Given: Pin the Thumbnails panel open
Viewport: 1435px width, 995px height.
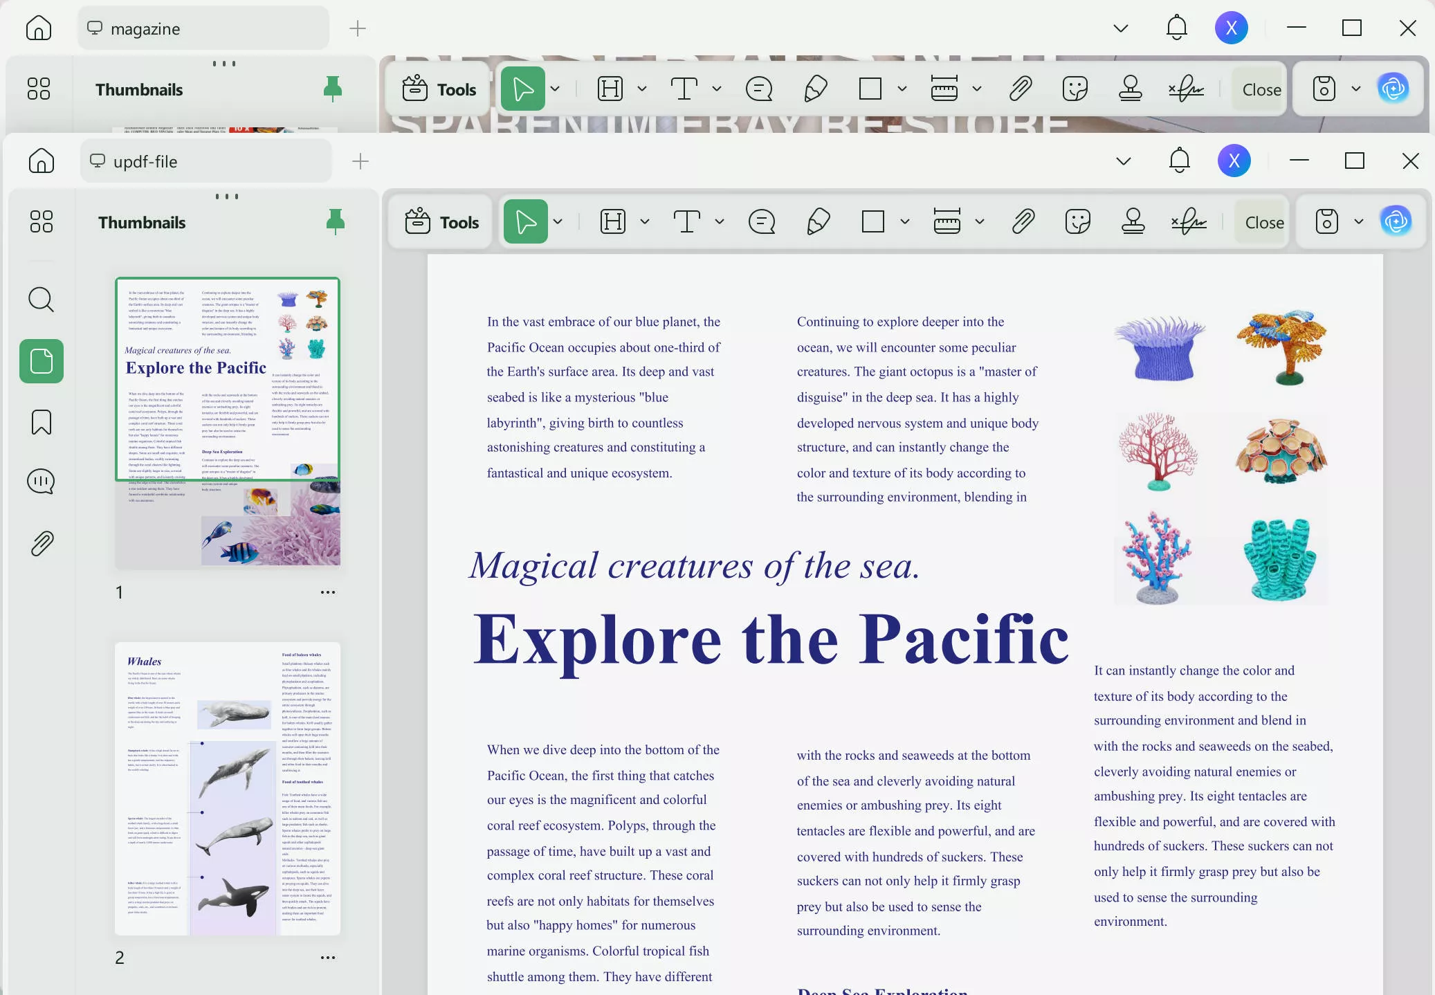Looking at the screenshot, I should coord(336,221).
